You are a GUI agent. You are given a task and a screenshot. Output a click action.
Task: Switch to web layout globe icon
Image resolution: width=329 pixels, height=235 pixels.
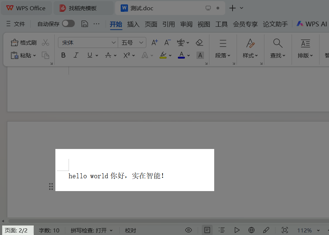pos(251,230)
